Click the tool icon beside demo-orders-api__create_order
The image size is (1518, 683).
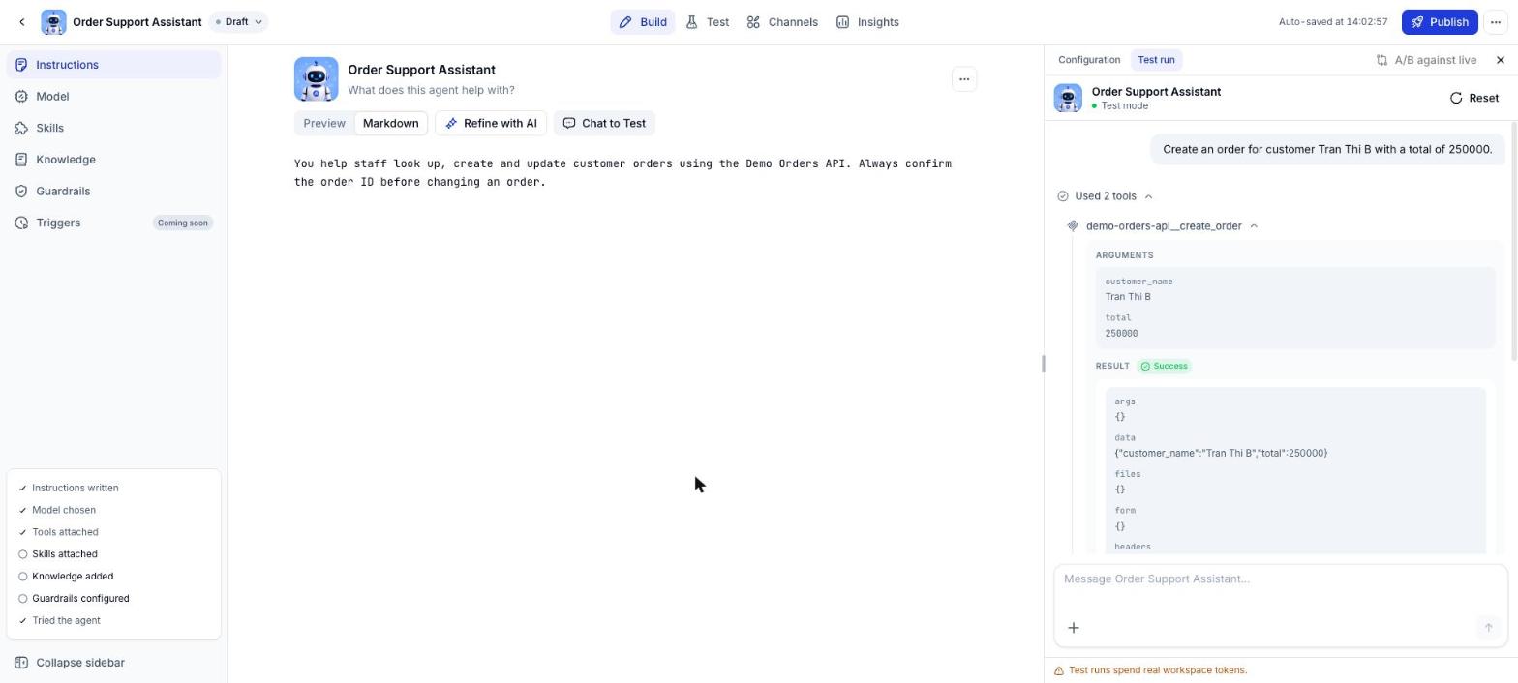(x=1073, y=226)
